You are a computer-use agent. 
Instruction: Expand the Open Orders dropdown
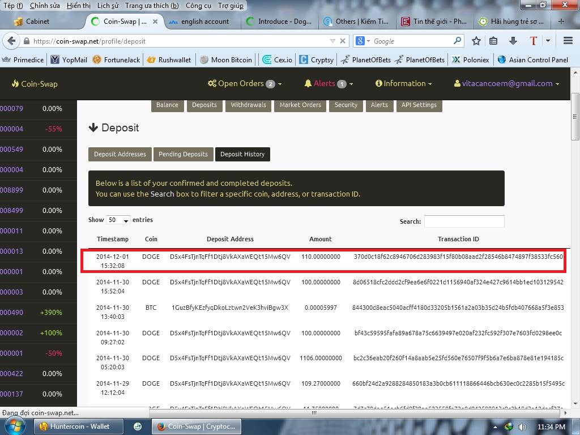tap(245, 83)
